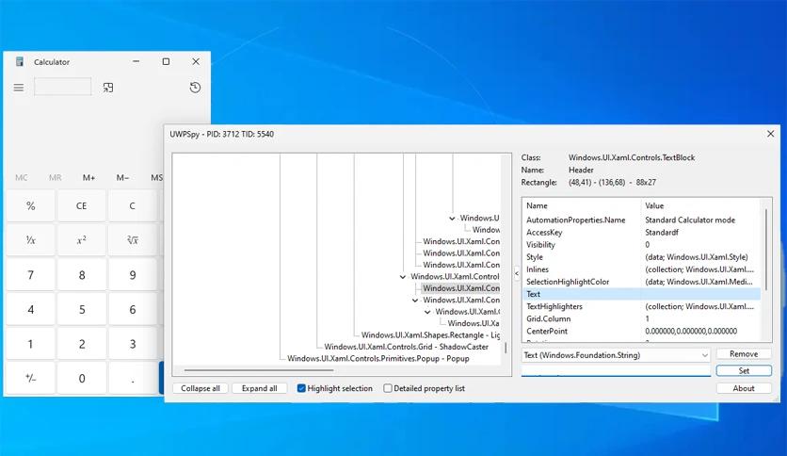This screenshot has height=456, width=787.
Task: Close the UWPSpy window
Action: pyautogui.click(x=770, y=134)
